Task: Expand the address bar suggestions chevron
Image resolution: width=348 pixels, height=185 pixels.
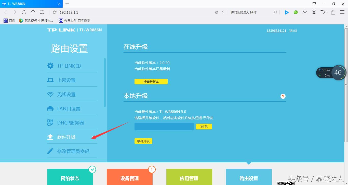Action: [x=222, y=12]
